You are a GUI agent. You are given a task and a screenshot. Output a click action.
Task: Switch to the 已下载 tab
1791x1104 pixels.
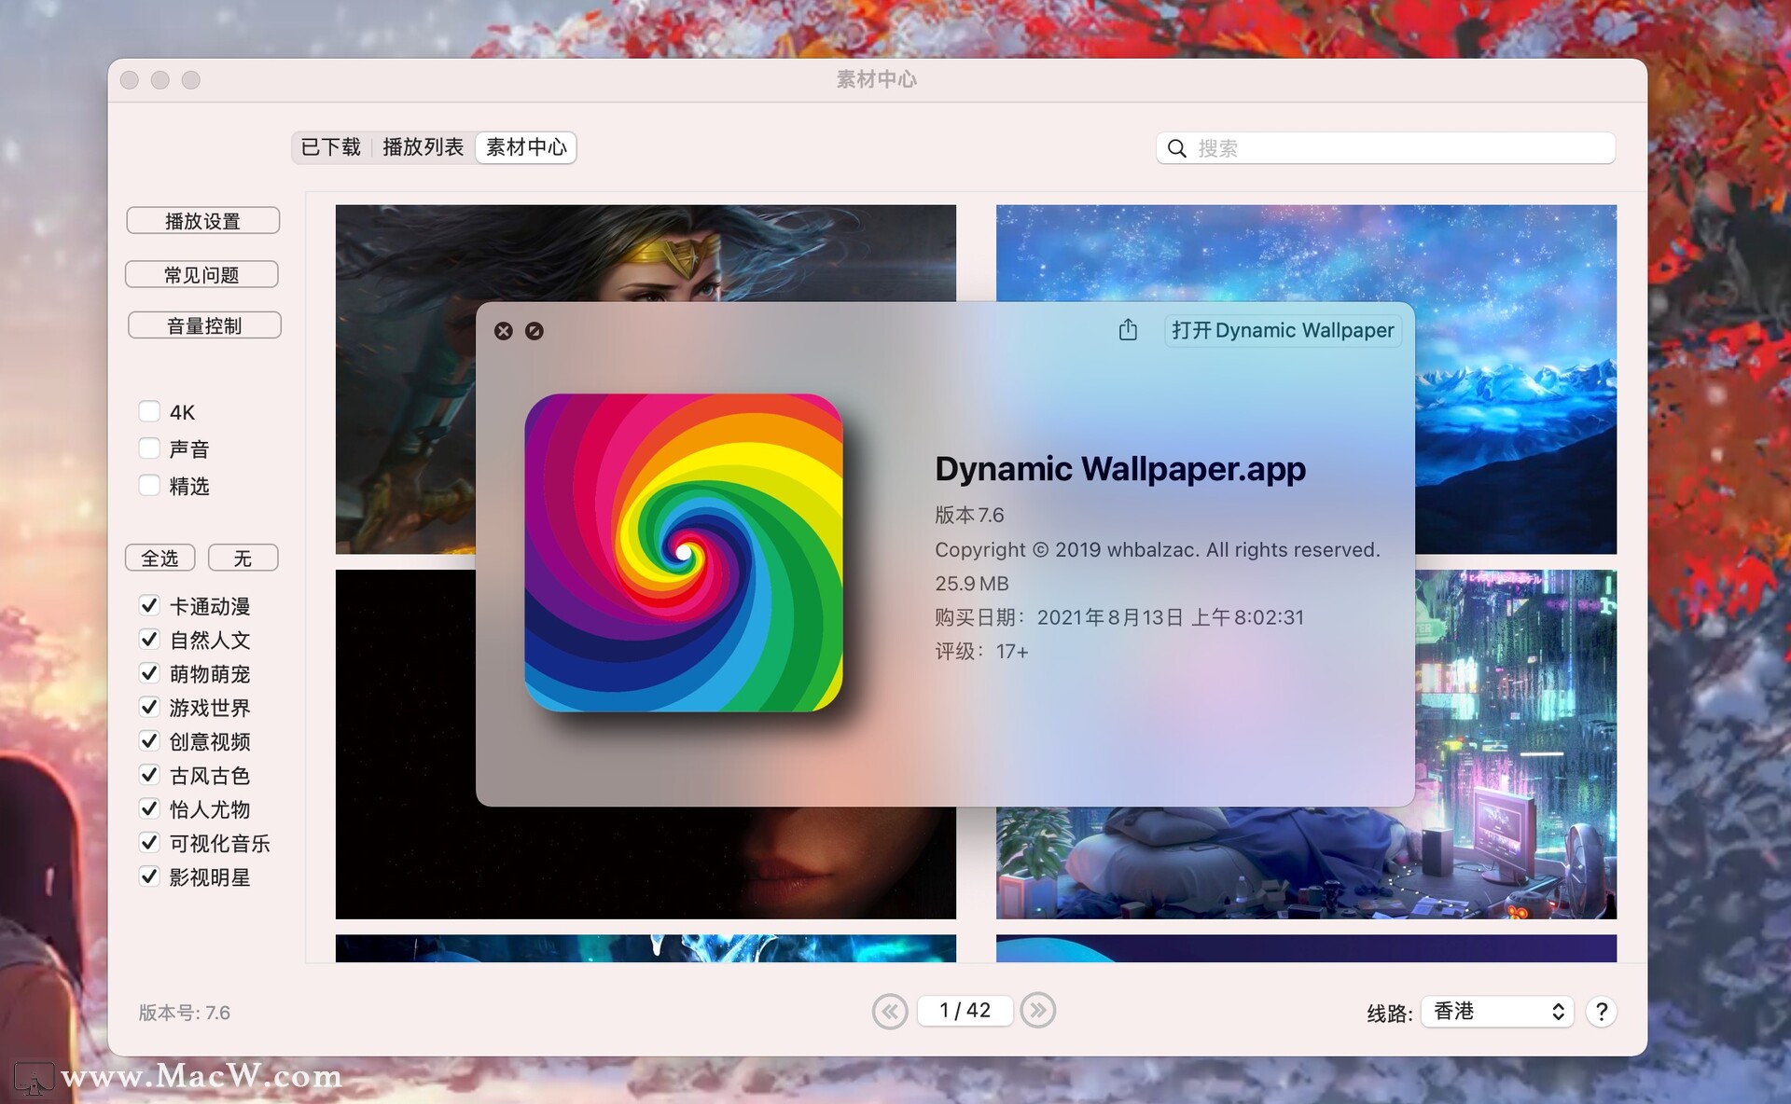coord(330,146)
